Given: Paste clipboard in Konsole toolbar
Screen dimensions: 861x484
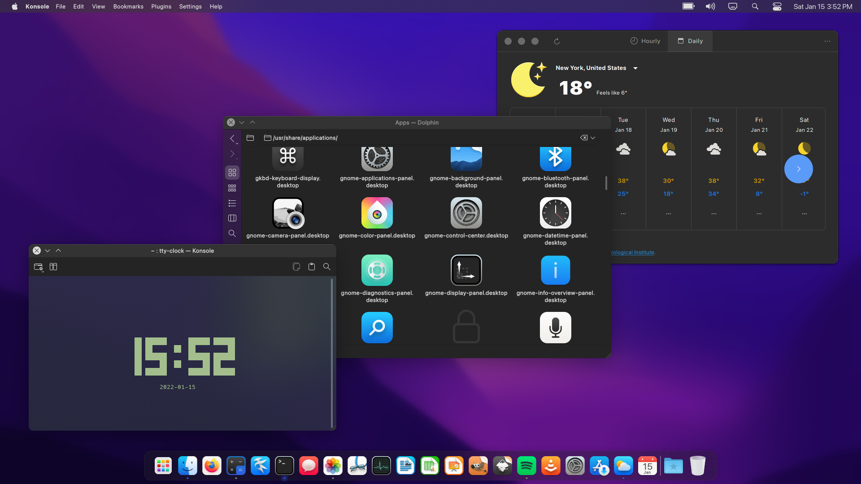Looking at the screenshot, I should click(312, 267).
